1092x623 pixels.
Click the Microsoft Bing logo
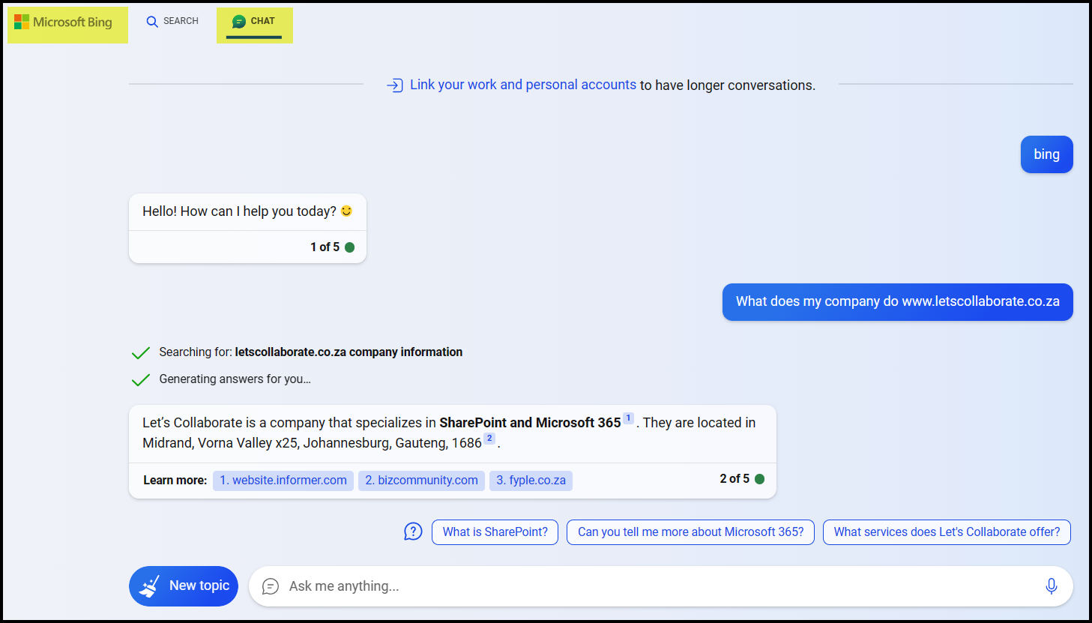coord(64,22)
